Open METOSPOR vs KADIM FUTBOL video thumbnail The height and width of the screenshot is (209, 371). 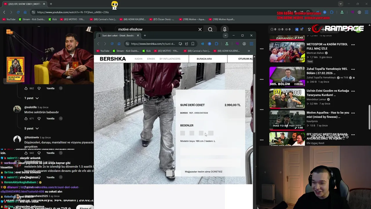click(x=287, y=52)
